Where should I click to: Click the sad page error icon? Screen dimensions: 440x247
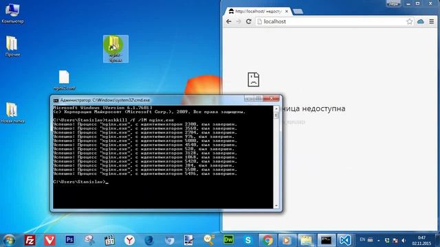254,80
